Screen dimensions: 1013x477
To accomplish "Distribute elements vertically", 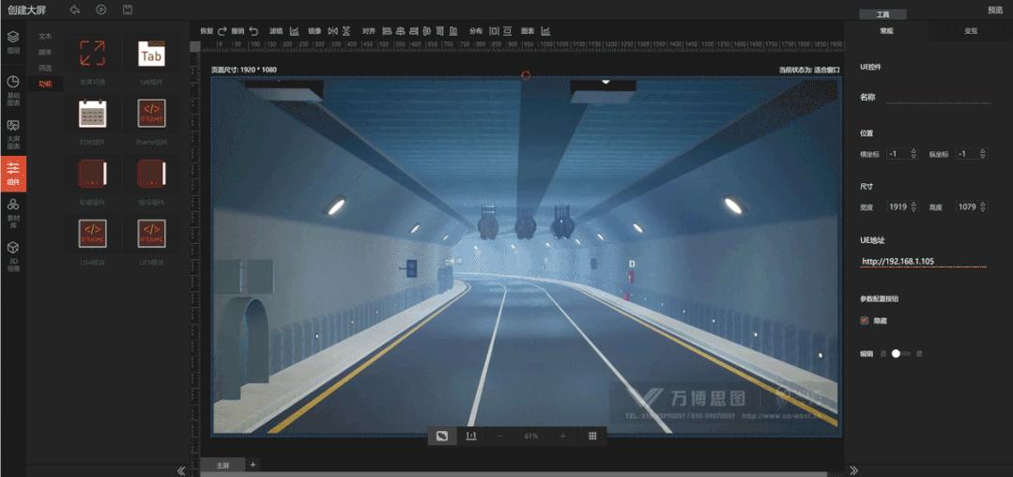I will point(508,30).
